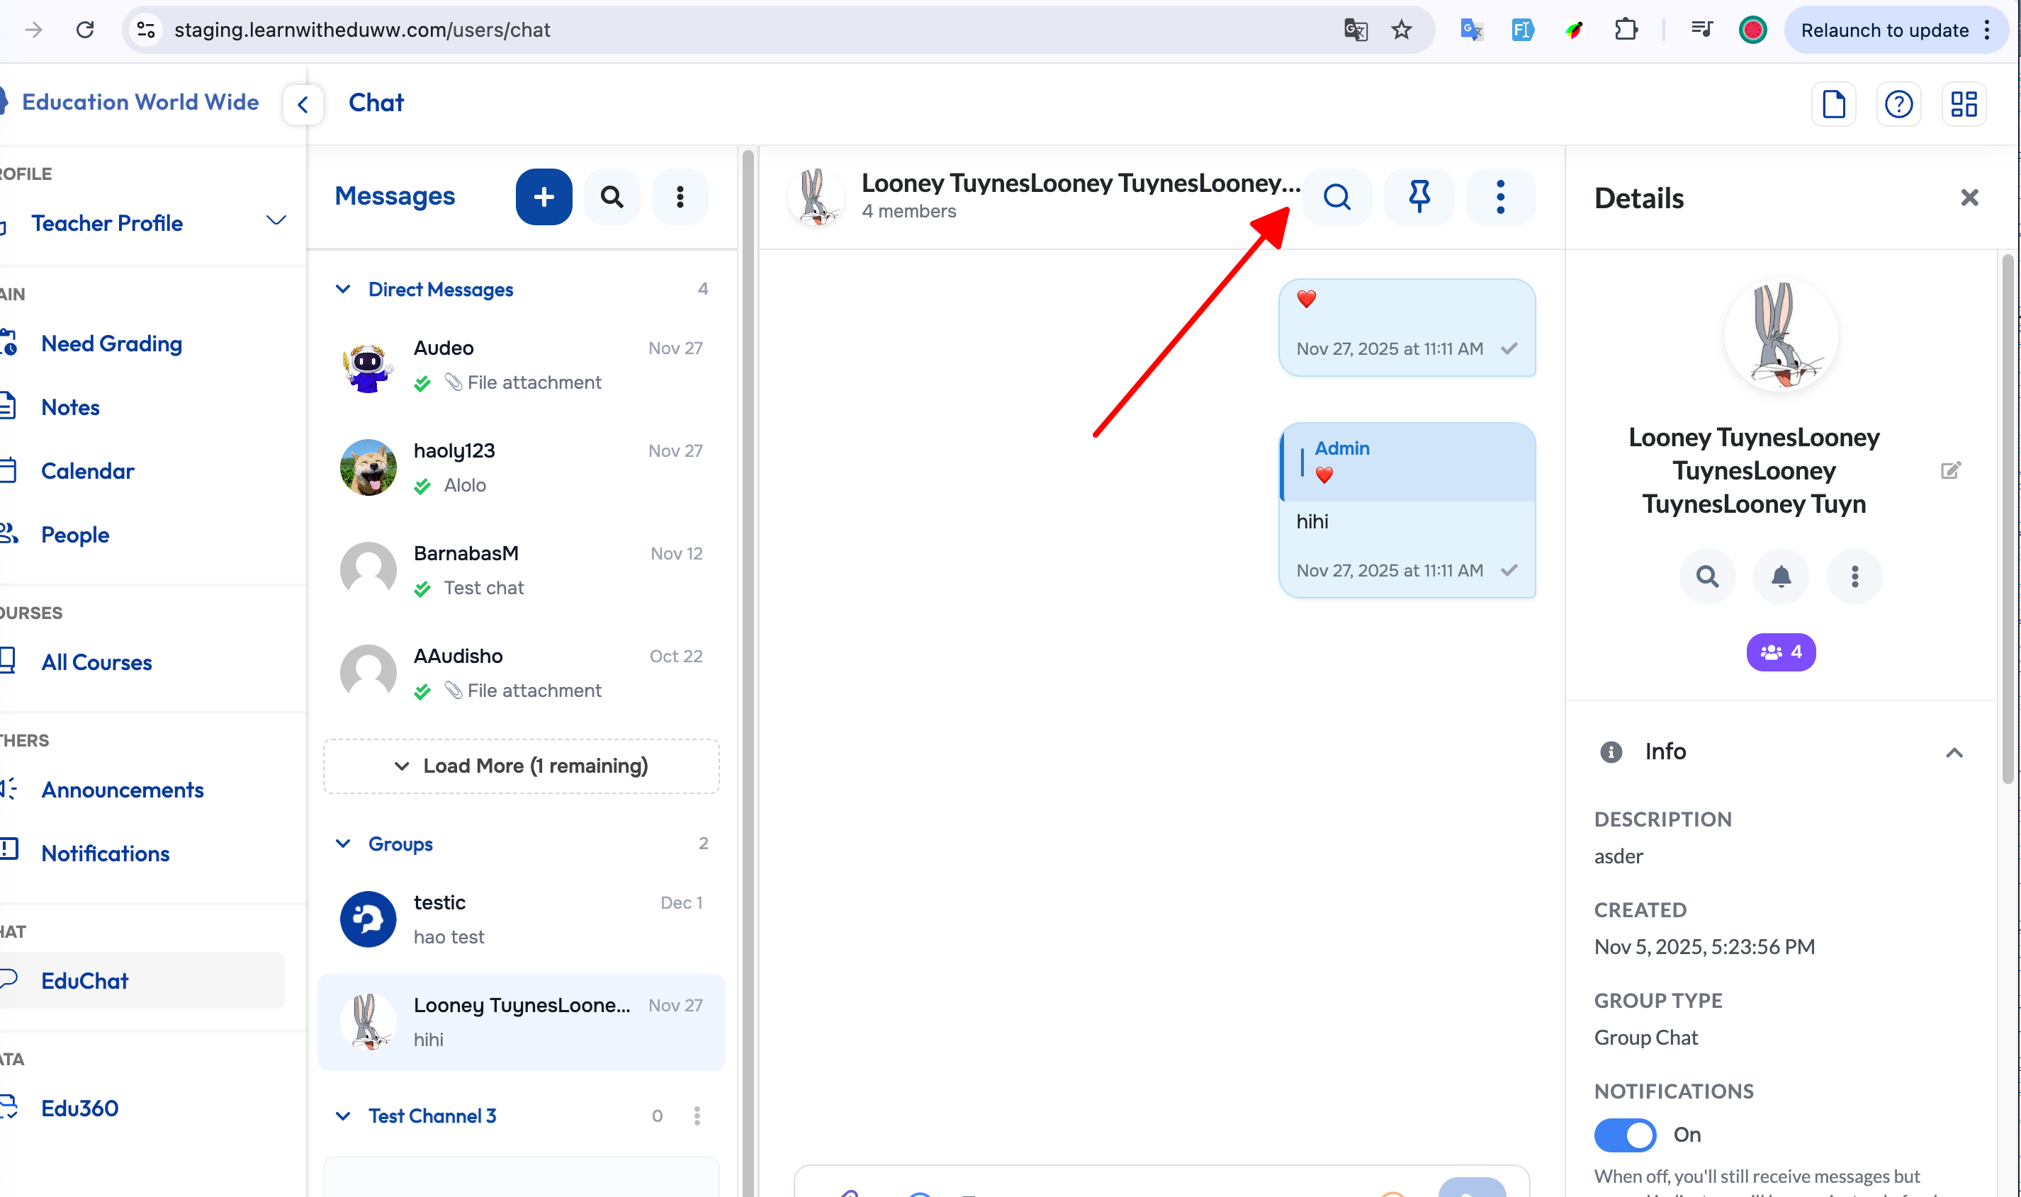Viewport: 2021px width, 1197px height.
Task: Pin the current group conversation
Action: coord(1419,197)
